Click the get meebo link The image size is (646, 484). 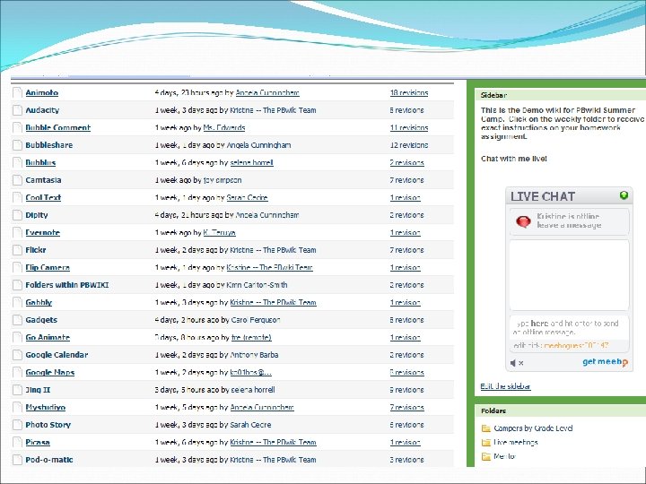(x=605, y=362)
